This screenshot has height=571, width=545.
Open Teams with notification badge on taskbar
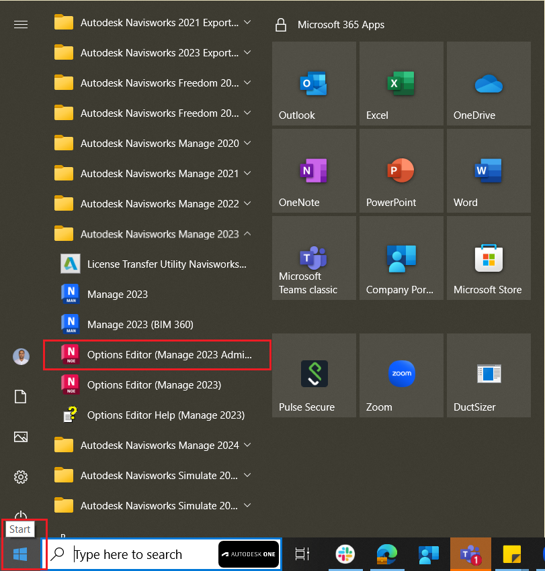pos(470,554)
